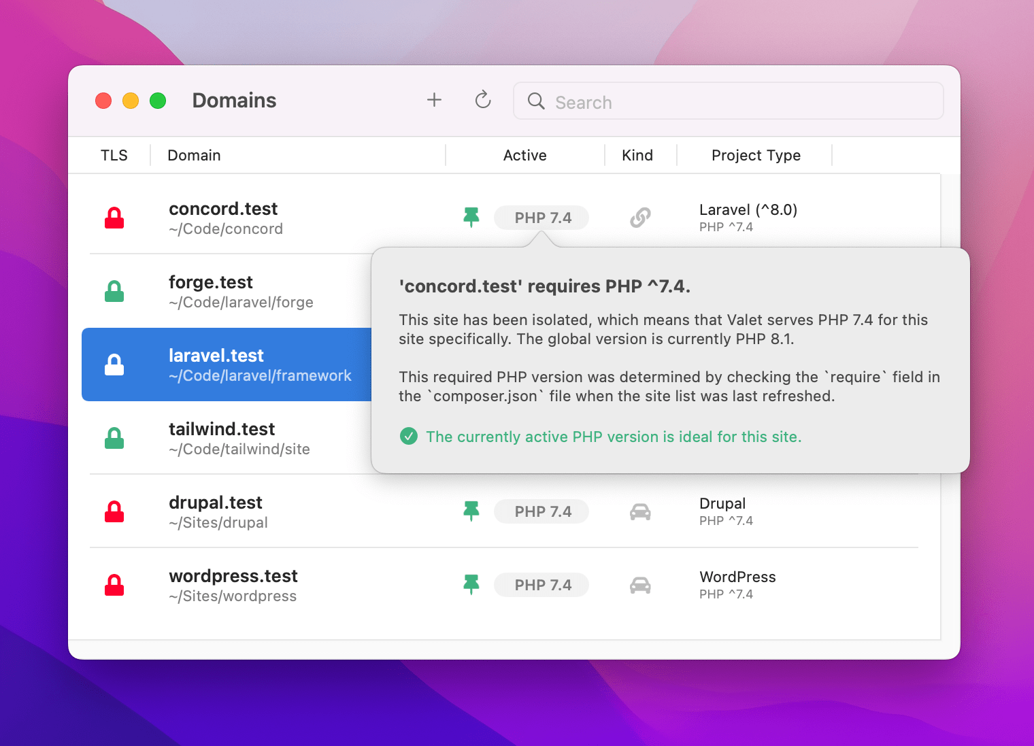Click the green checkmark in the popover

pyautogui.click(x=409, y=437)
